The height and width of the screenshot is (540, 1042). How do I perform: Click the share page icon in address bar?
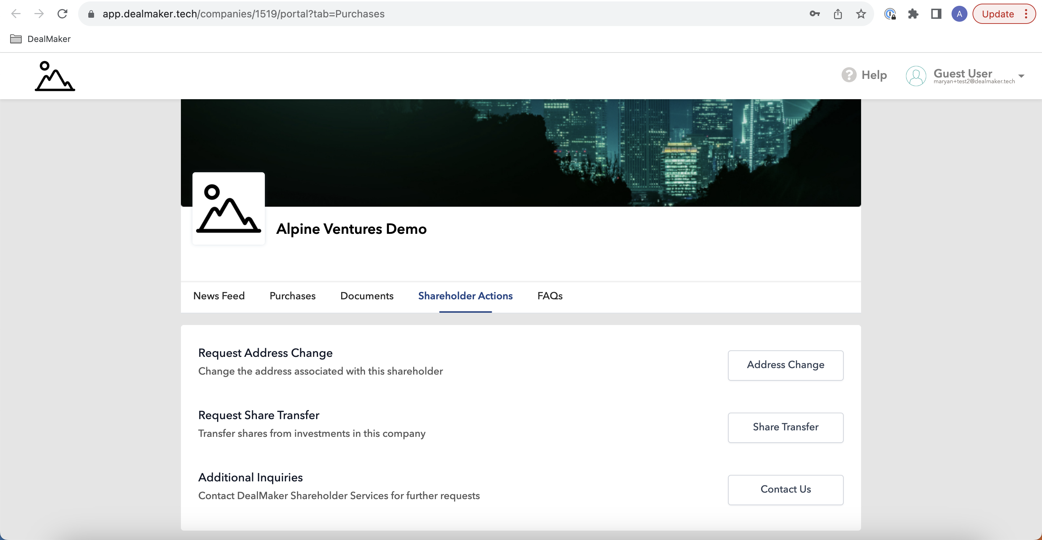tap(838, 14)
